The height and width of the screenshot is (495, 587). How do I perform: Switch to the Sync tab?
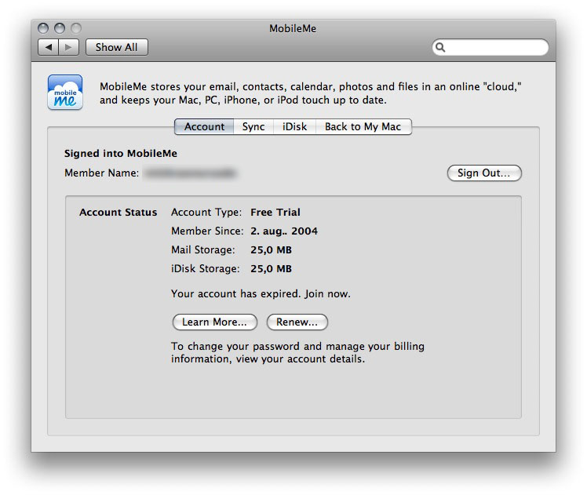(253, 126)
